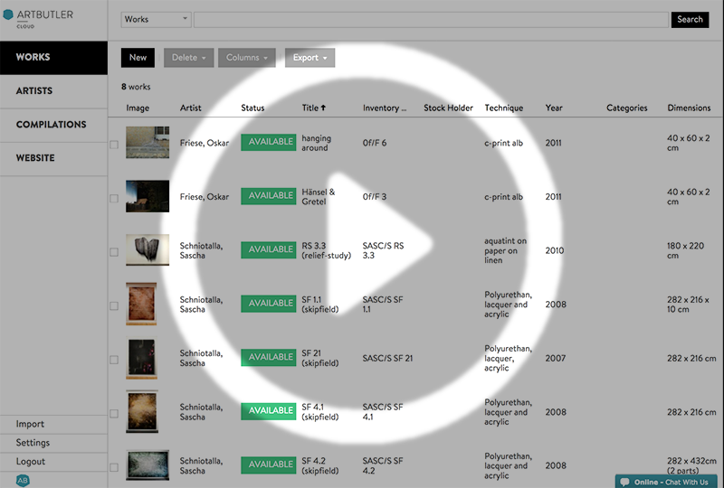Expand the Columns dropdown button

(246, 58)
